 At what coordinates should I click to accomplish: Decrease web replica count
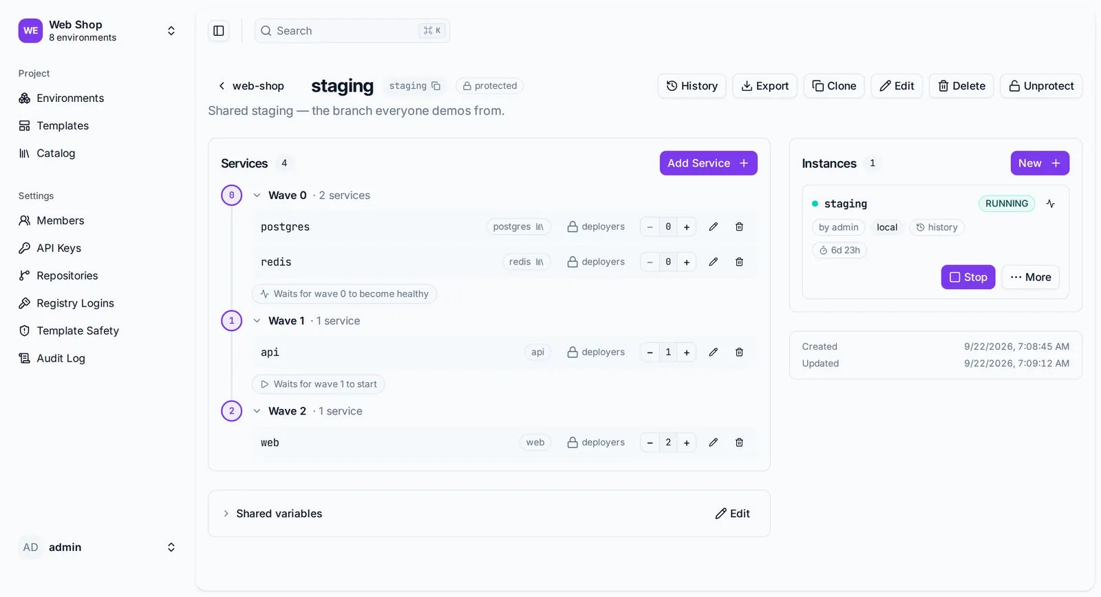point(650,442)
